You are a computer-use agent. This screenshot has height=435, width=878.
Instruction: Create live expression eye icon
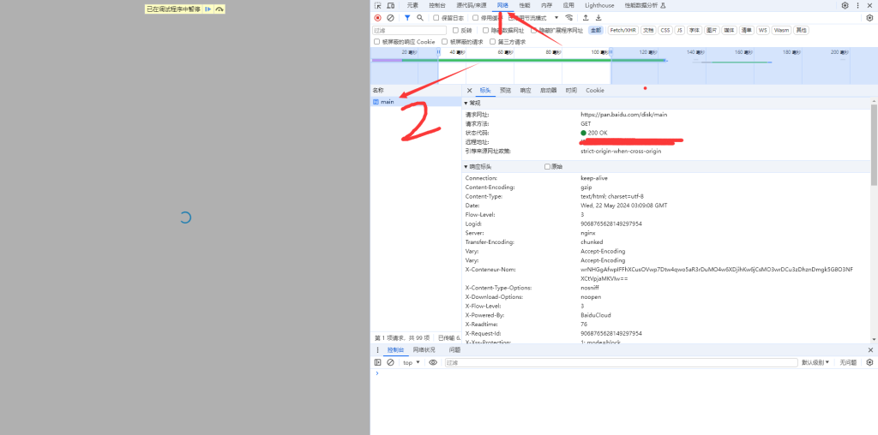click(x=433, y=362)
